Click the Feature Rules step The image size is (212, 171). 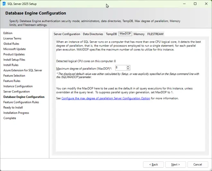point(12,81)
